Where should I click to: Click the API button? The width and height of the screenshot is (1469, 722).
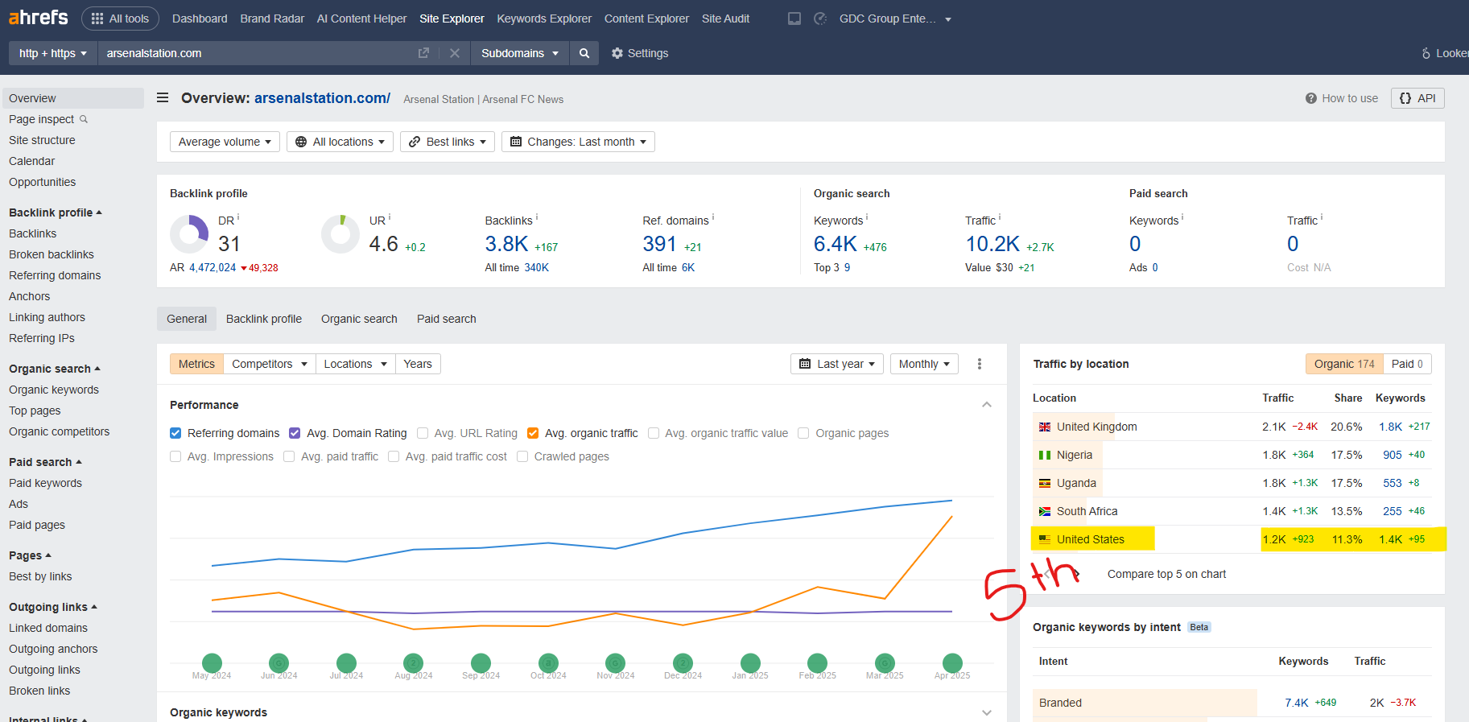point(1417,98)
